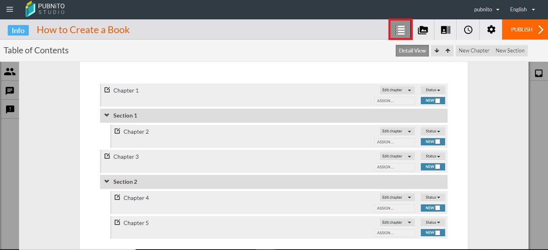Click the ASSIGN field for Chapter 5
This screenshot has height=250, width=548.
394,233
